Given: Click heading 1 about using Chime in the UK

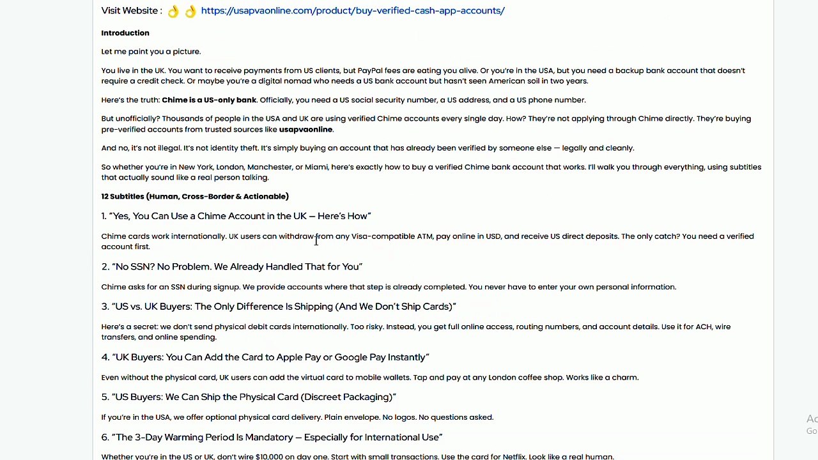Looking at the screenshot, I should coord(236,216).
